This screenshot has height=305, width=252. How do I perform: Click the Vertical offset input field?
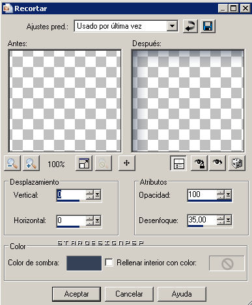(x=71, y=194)
